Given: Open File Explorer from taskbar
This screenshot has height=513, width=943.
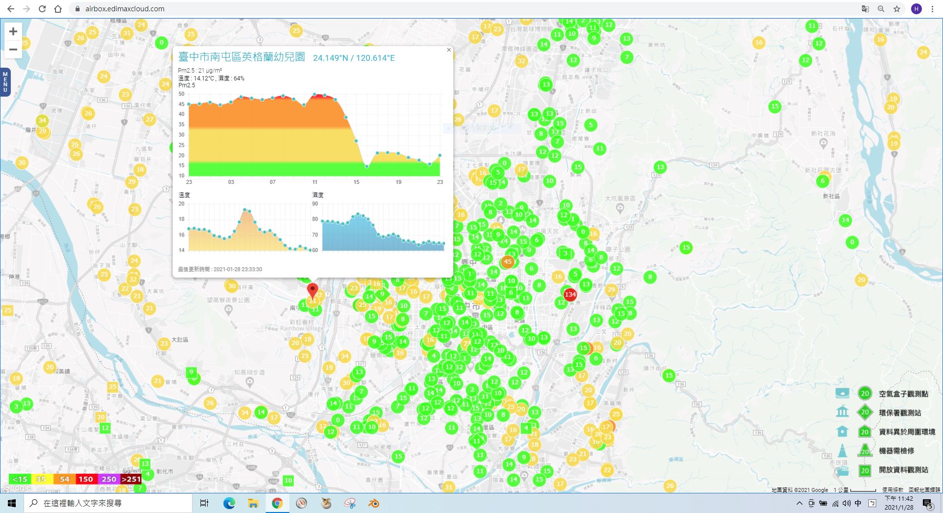Looking at the screenshot, I should [253, 503].
